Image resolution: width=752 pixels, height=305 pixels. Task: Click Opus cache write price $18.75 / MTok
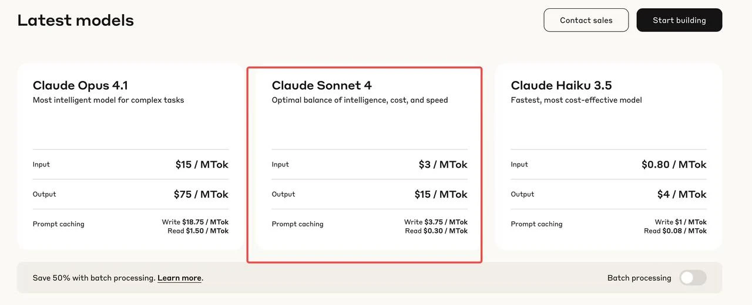205,222
